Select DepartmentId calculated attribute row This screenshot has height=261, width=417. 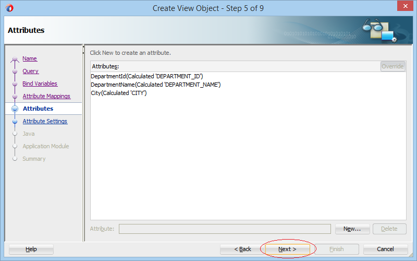coord(147,76)
